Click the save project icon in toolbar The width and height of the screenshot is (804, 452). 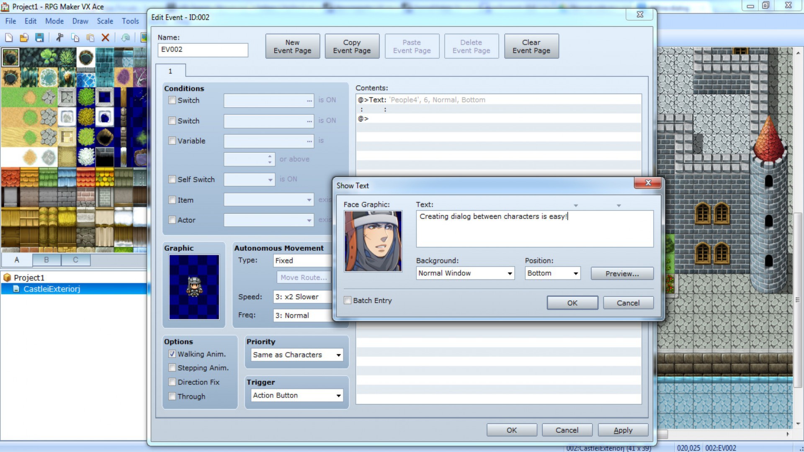point(39,38)
